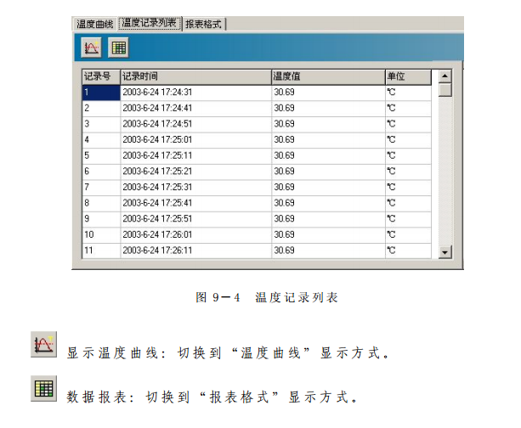Select record number 4 cell

pyautogui.click(x=101, y=140)
